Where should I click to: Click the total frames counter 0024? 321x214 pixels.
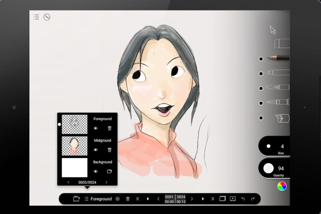[181, 197]
